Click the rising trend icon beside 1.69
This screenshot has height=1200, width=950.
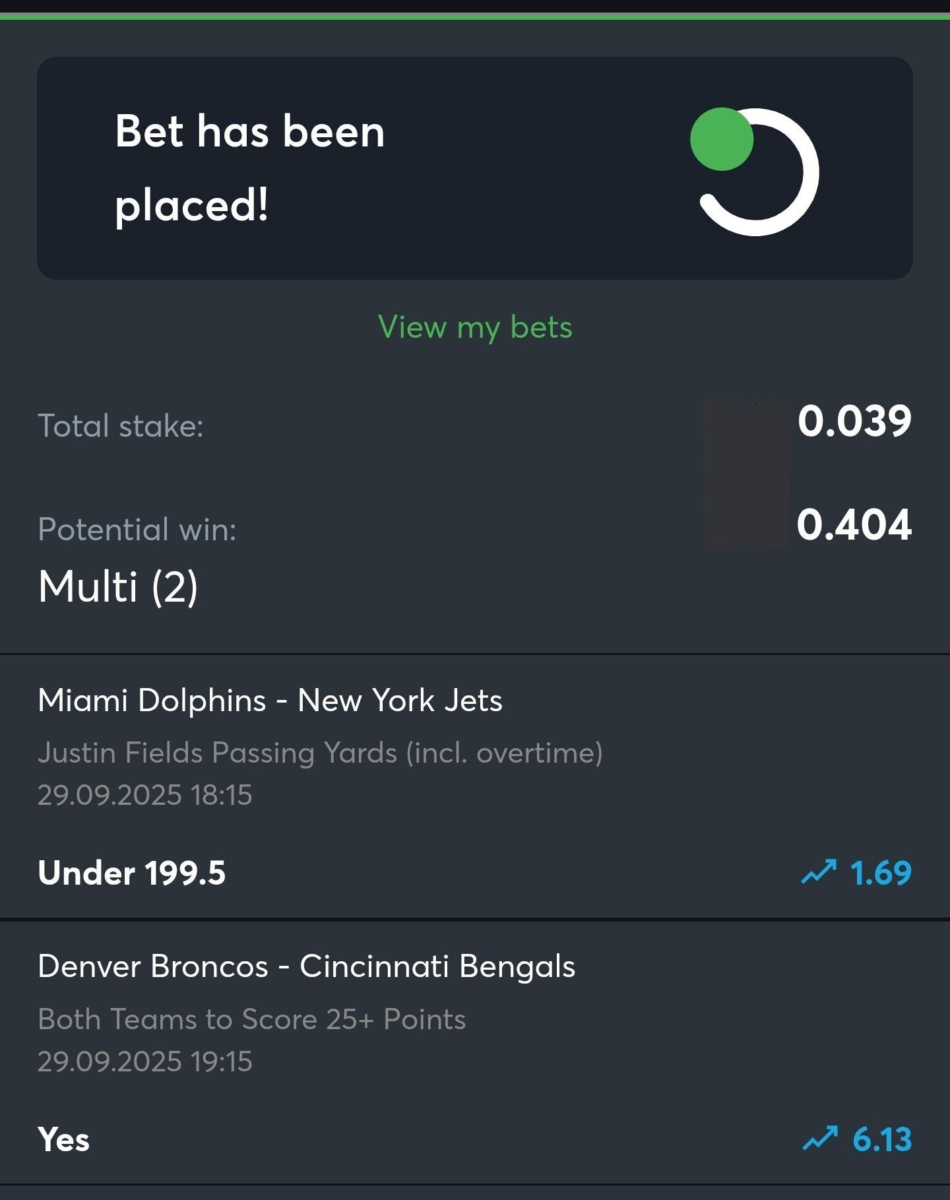coord(819,872)
